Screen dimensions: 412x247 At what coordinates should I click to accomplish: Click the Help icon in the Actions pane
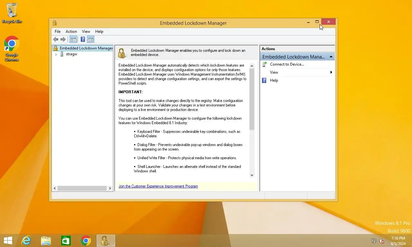tap(264, 80)
